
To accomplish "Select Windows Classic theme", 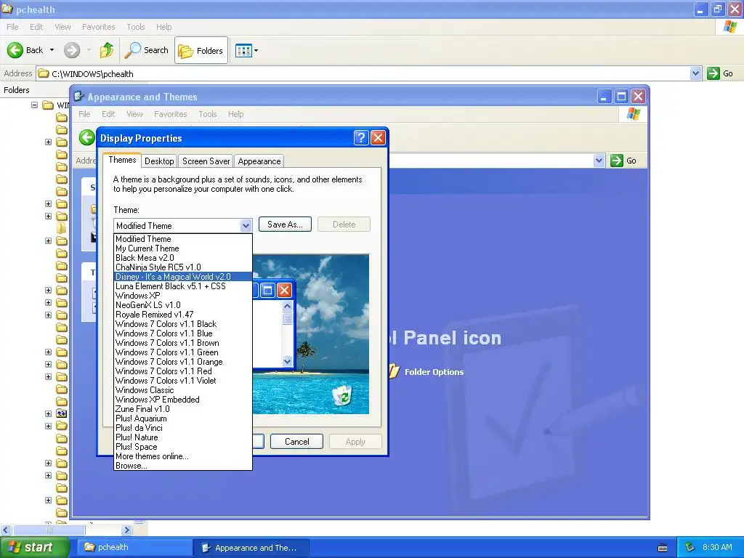I will pos(182,390).
